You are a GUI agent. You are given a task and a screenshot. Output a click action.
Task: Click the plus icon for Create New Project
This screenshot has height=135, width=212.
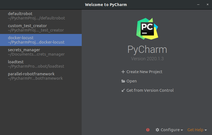[123, 72]
